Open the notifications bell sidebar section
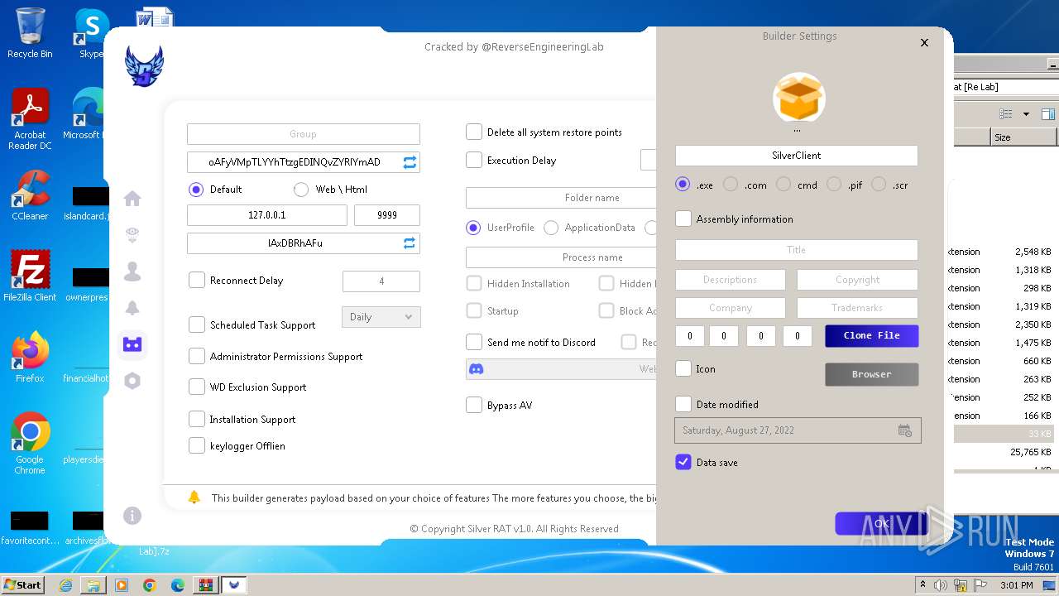 132,308
